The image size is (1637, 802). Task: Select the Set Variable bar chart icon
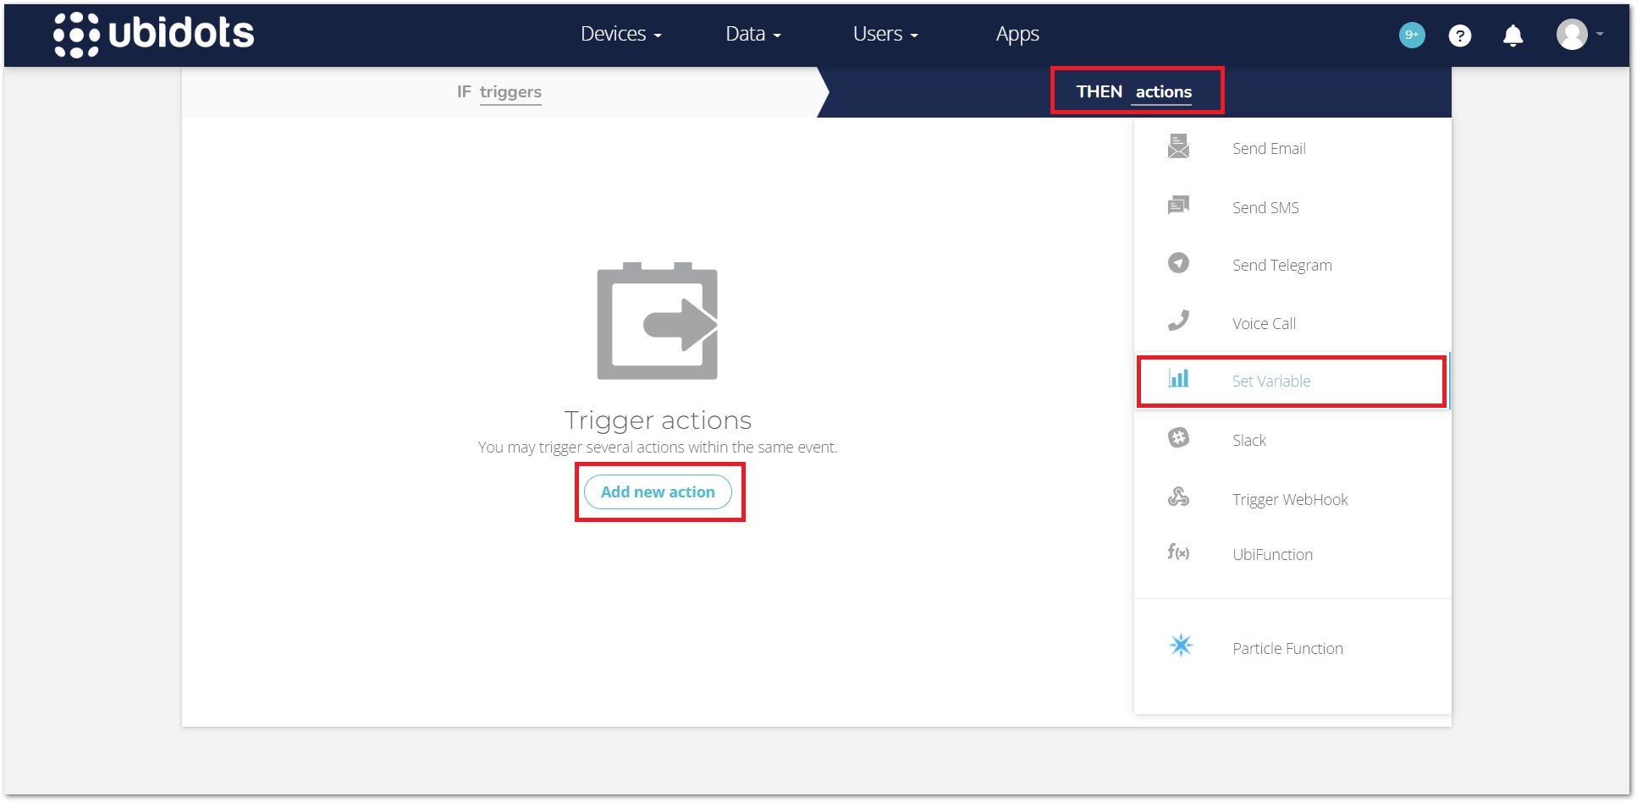tap(1178, 379)
